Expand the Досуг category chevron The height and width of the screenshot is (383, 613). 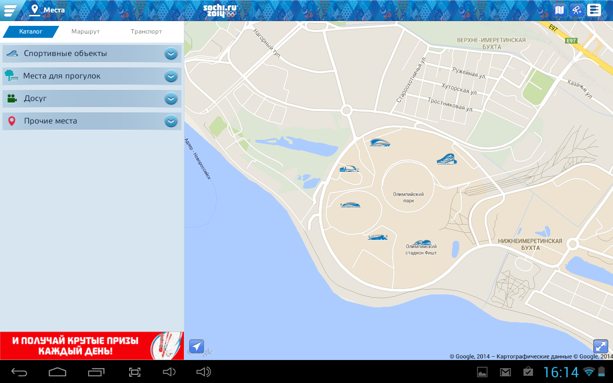(x=171, y=99)
